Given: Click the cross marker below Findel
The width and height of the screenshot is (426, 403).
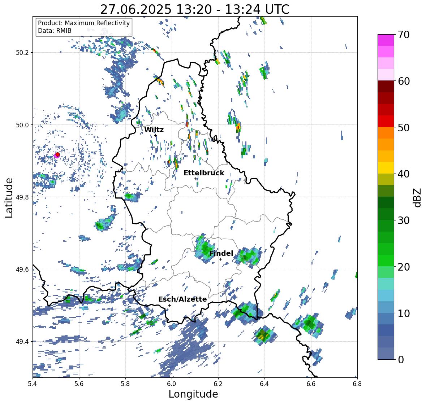Looking at the screenshot, I should point(221,259).
